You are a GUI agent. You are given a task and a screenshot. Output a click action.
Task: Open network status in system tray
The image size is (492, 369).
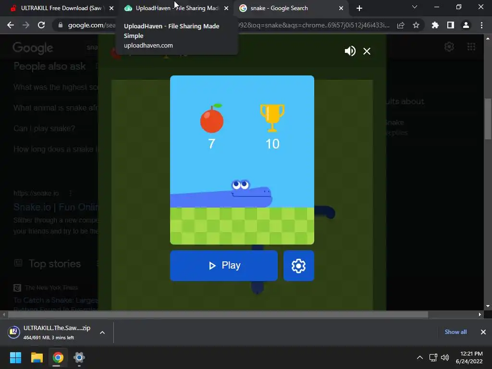pos(433,357)
